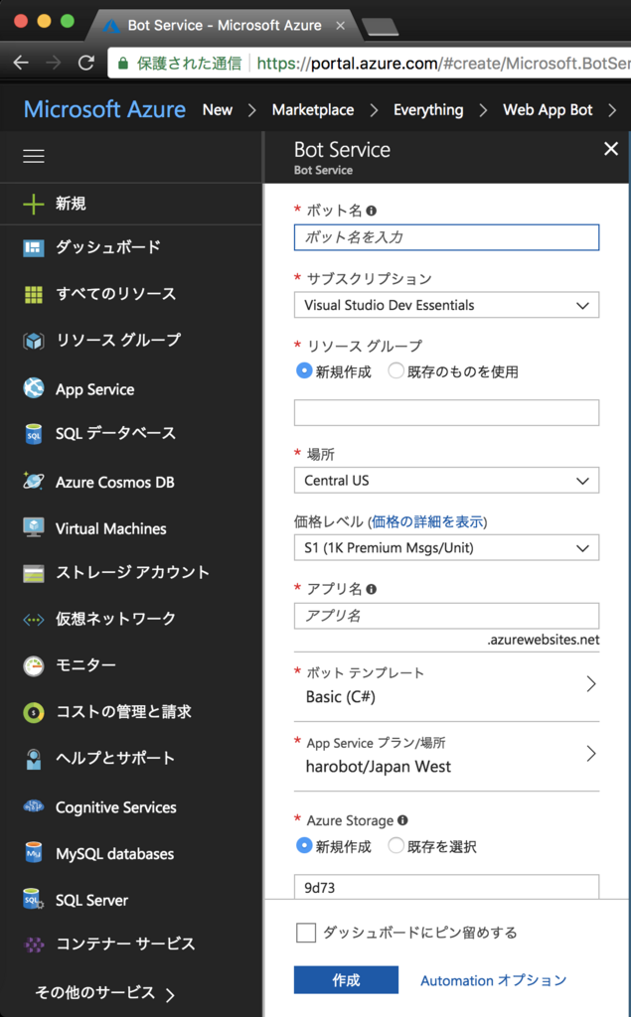This screenshot has width=631, height=1017.
Task: Check ダッシュボードにピン留めする checkbox
Action: (x=306, y=933)
